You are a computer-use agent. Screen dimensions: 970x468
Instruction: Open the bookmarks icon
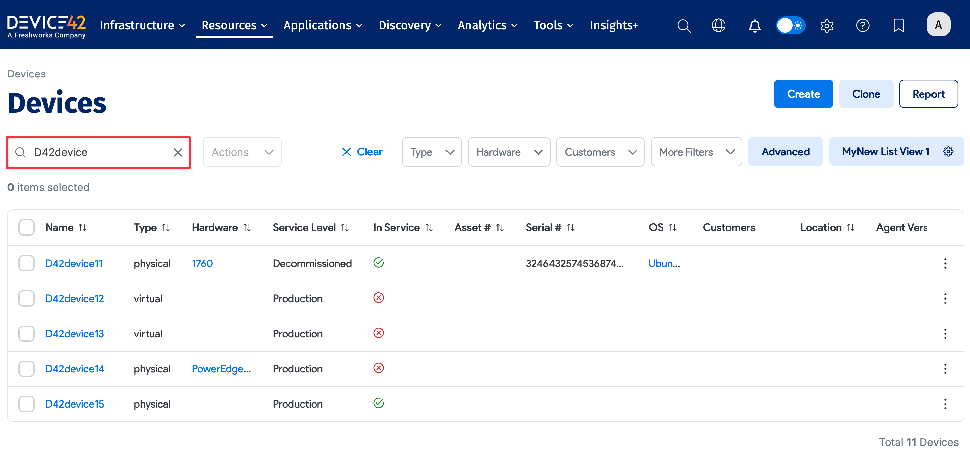point(898,25)
